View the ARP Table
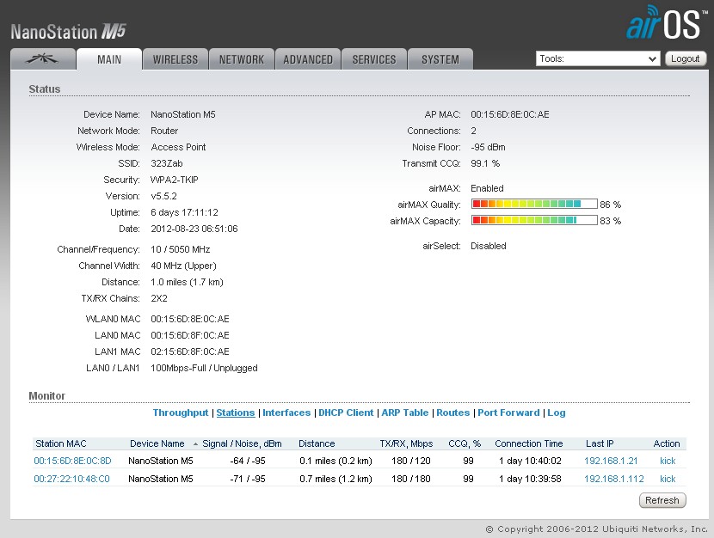 [404, 413]
